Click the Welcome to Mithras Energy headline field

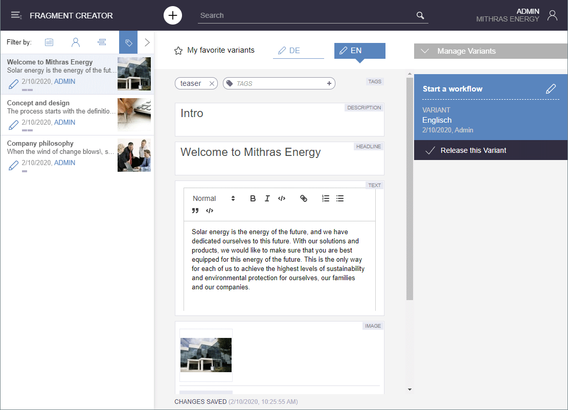click(x=279, y=158)
